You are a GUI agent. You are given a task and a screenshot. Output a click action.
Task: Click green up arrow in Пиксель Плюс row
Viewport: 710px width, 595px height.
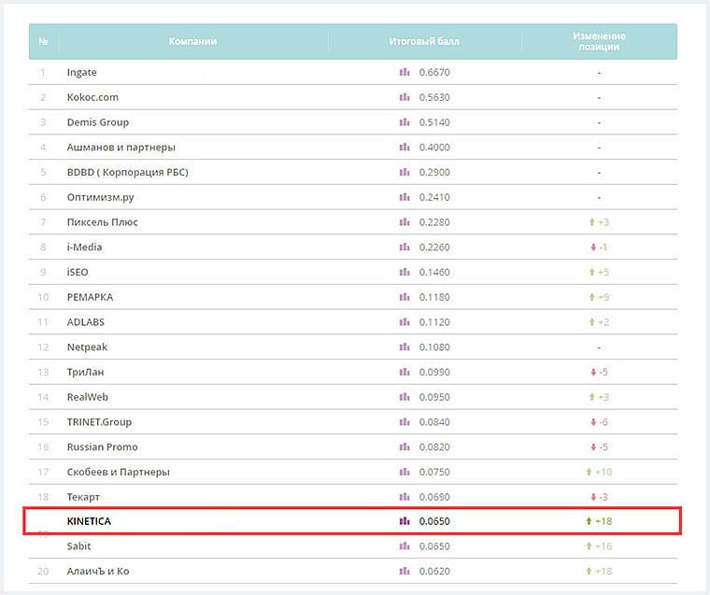tap(591, 222)
